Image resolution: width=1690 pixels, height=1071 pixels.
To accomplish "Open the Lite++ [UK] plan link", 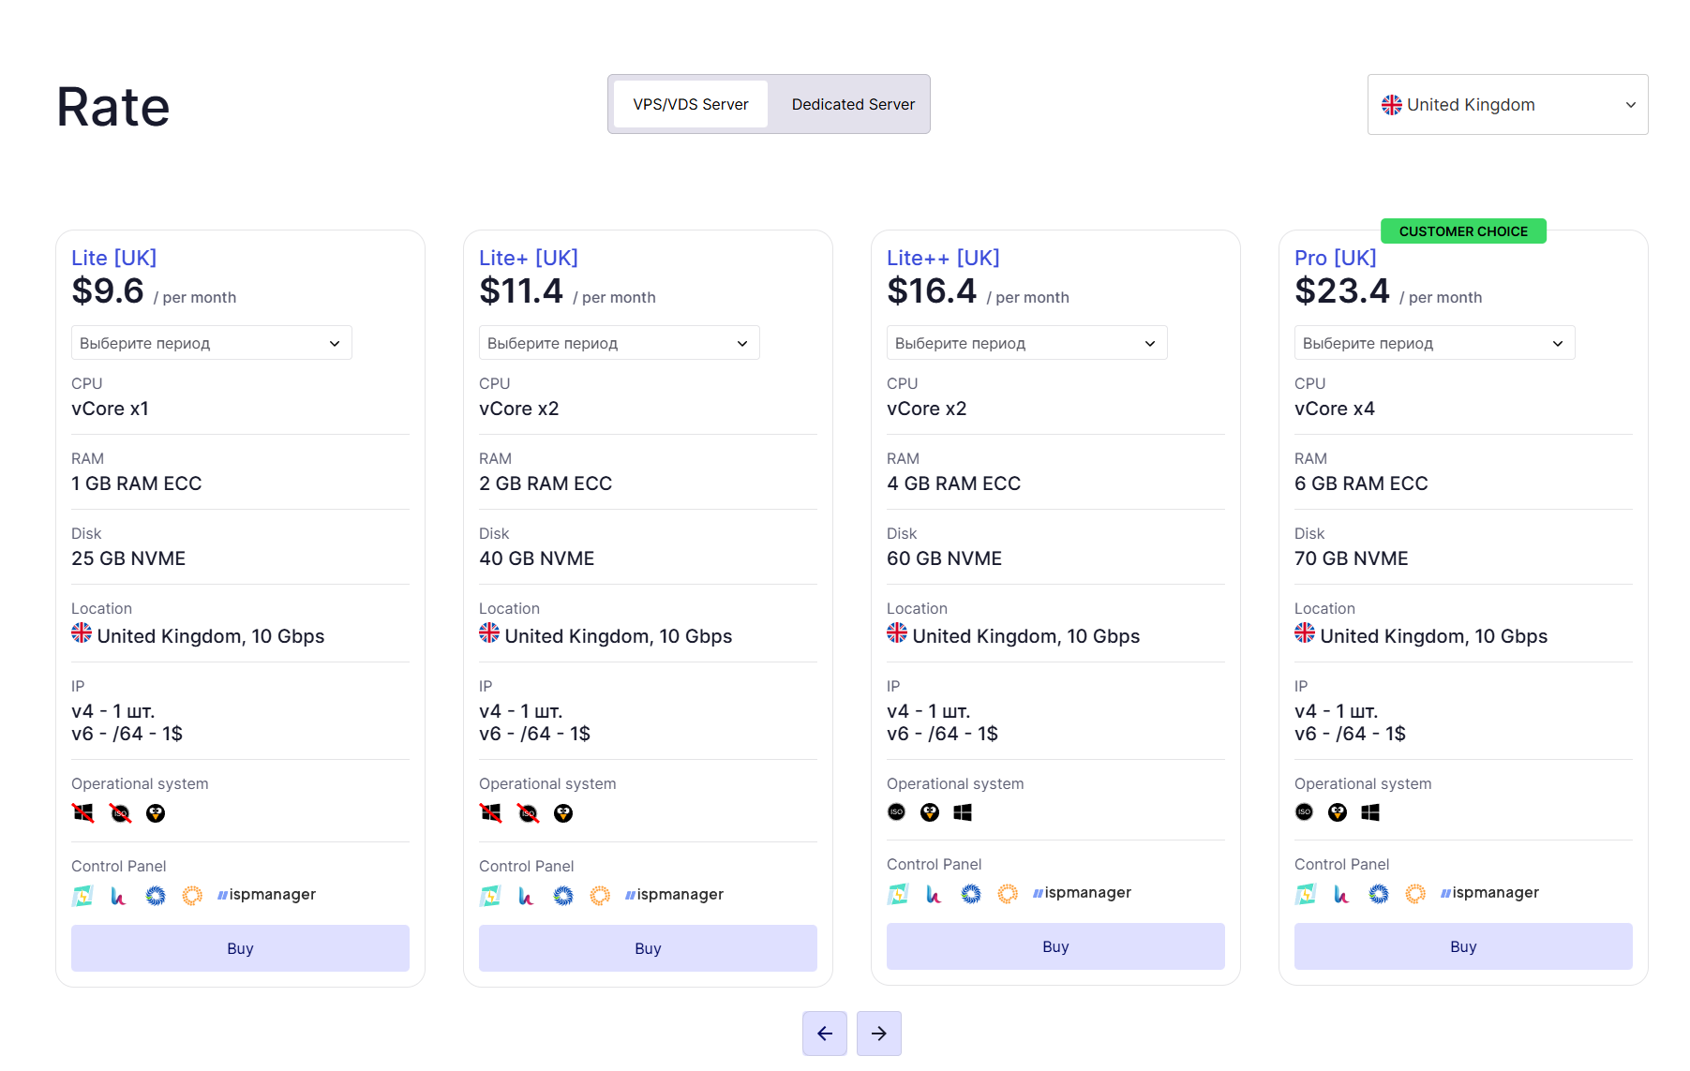I will (943, 258).
